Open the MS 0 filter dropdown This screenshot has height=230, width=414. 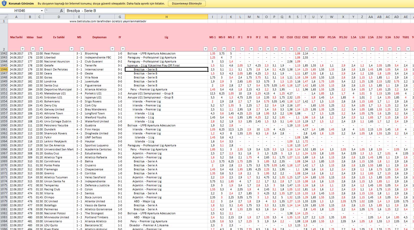[x=224, y=49]
